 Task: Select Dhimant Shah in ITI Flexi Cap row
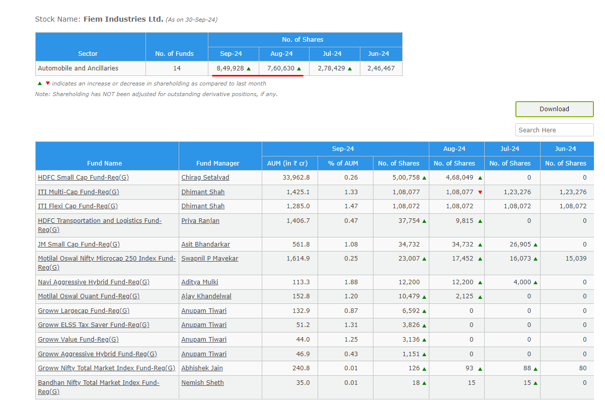pyautogui.click(x=203, y=206)
